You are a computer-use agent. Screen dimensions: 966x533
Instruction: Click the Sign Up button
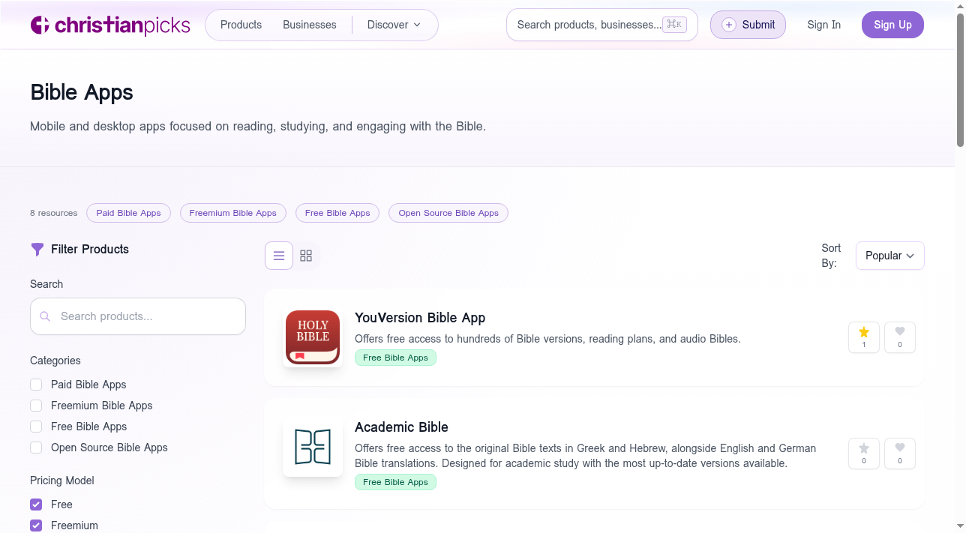point(892,25)
